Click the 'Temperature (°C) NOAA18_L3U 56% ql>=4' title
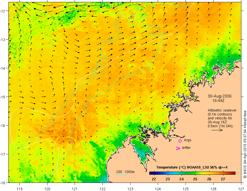Screen dimensions: 247x191 [x=192, y=167]
